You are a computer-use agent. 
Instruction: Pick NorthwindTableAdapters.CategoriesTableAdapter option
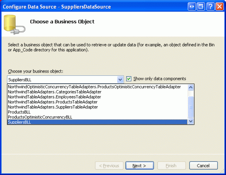click(97, 92)
